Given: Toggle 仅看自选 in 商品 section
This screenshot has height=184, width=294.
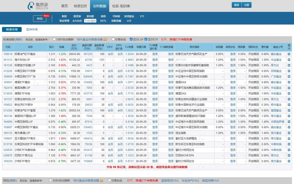Looking at the screenshot, I should pos(109,180).
